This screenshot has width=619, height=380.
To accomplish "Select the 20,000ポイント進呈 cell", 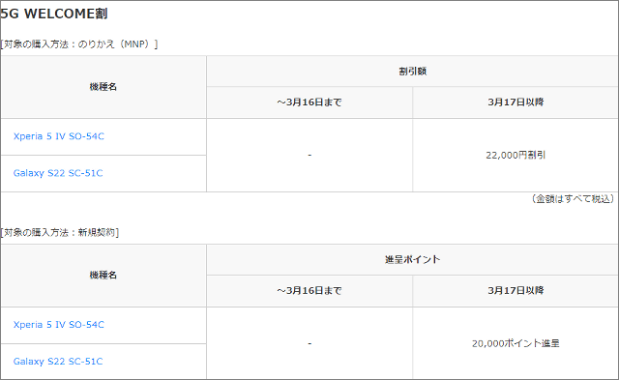I will (x=516, y=343).
